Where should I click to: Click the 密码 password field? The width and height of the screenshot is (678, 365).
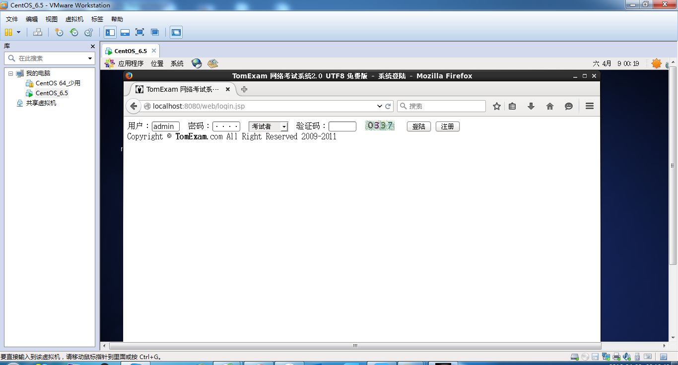point(226,126)
